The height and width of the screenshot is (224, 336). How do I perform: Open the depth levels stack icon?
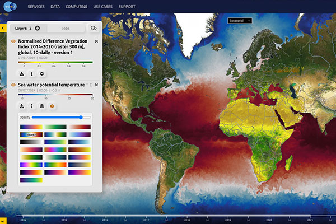(x=41, y=105)
